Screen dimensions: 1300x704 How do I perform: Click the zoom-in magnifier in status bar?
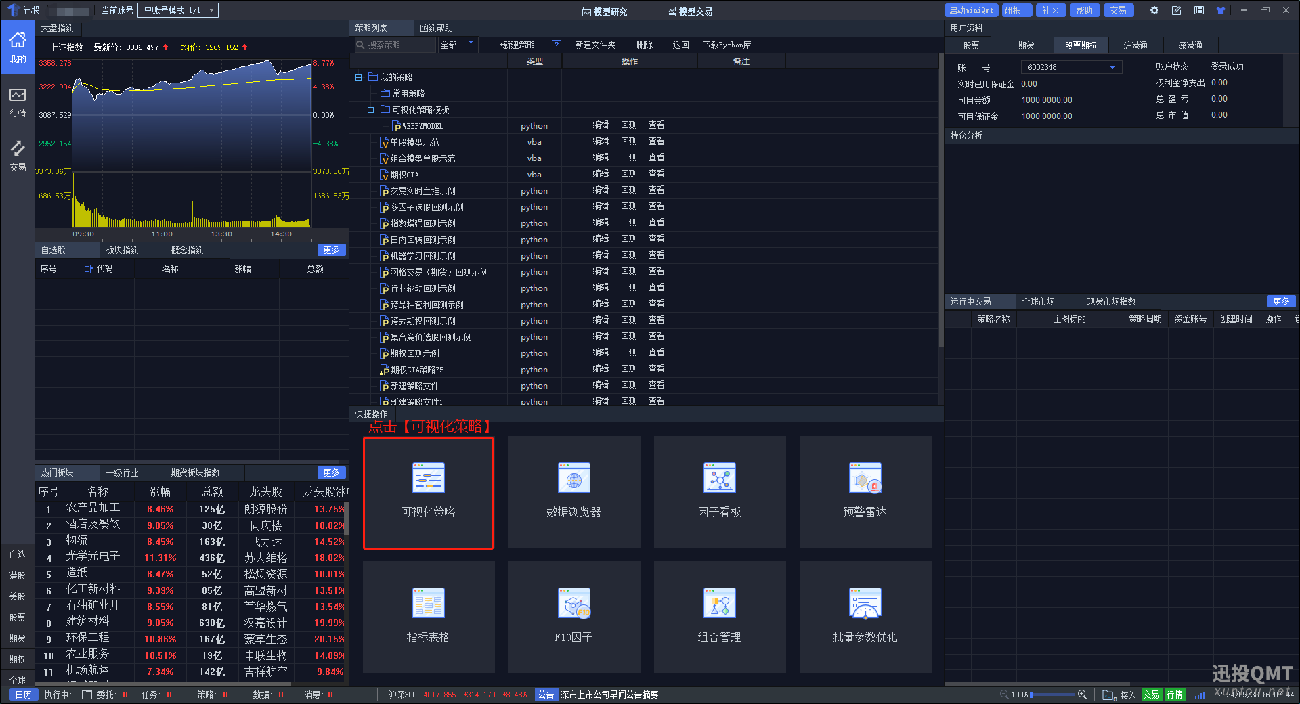pyautogui.click(x=1082, y=695)
